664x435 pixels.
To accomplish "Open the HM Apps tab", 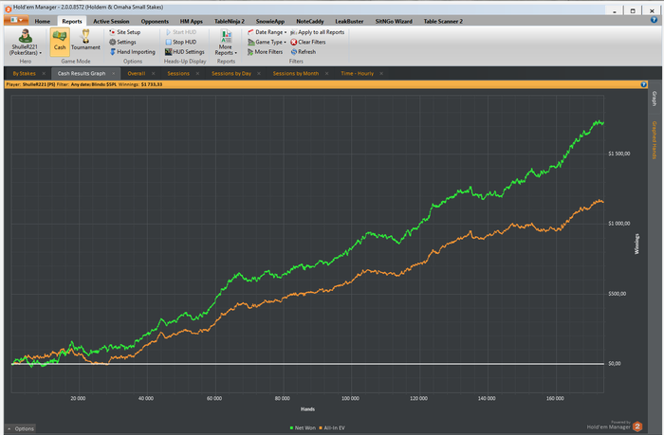I will coord(192,21).
